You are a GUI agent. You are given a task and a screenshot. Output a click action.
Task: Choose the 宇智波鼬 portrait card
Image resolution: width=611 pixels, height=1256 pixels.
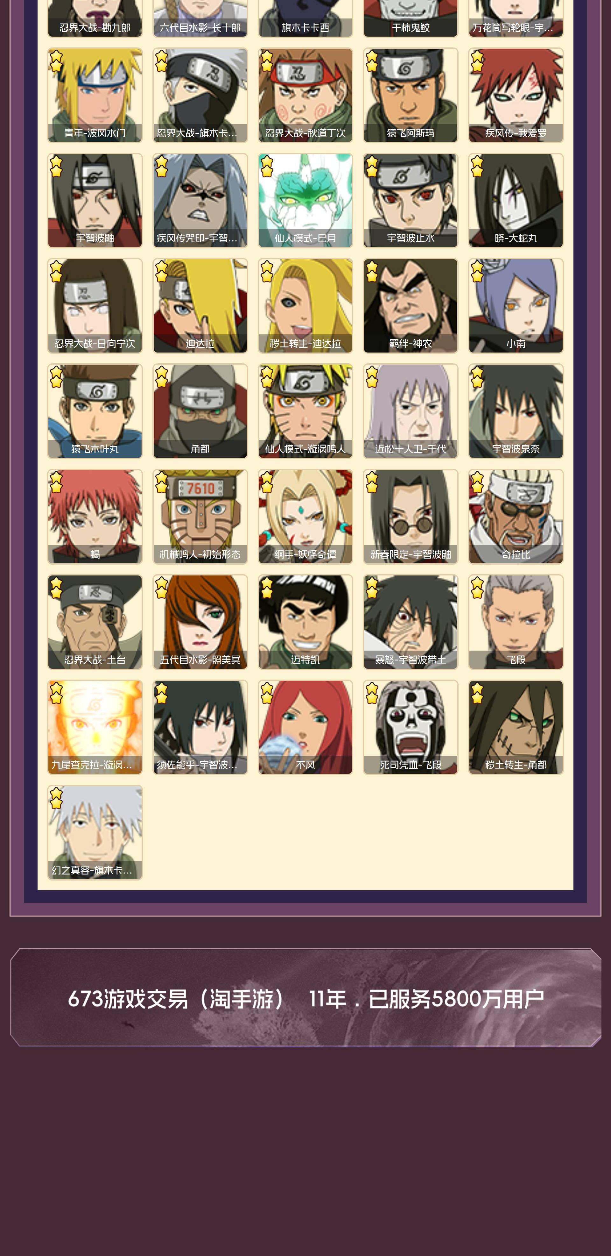[95, 200]
